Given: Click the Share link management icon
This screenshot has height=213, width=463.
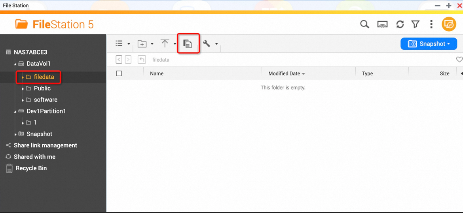Looking at the screenshot, I should pos(9,145).
